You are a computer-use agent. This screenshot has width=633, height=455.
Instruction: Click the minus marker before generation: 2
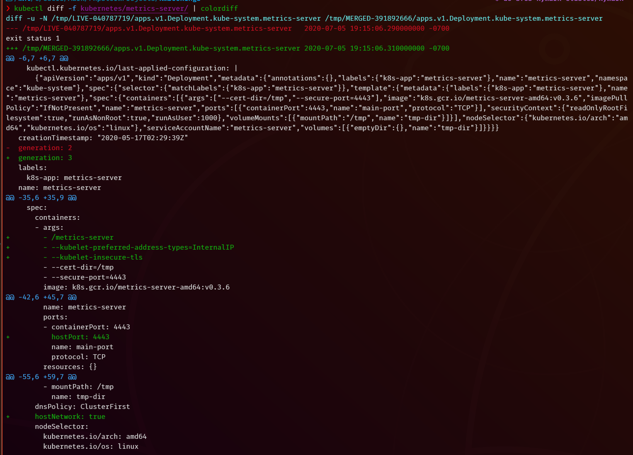(x=8, y=148)
